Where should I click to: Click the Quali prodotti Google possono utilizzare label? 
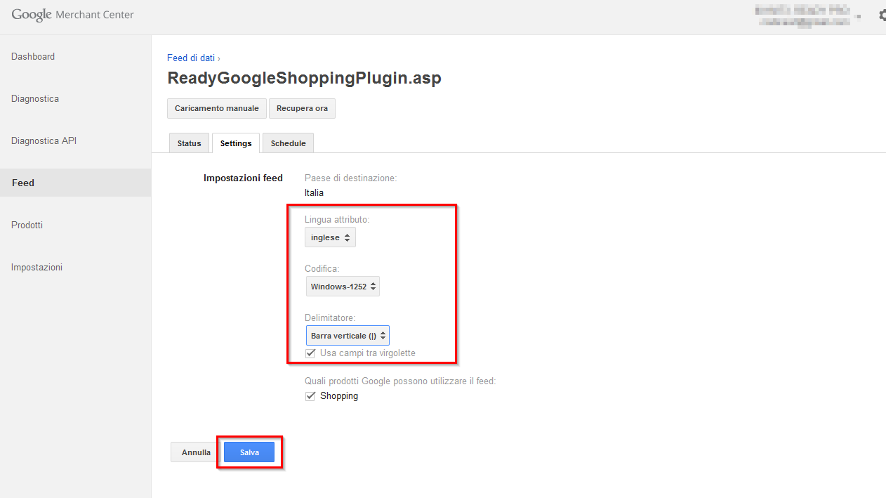400,381
